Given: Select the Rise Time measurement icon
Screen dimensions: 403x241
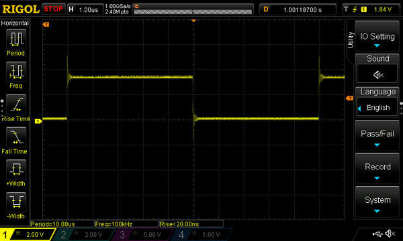Looking at the screenshot, I should tap(16, 104).
